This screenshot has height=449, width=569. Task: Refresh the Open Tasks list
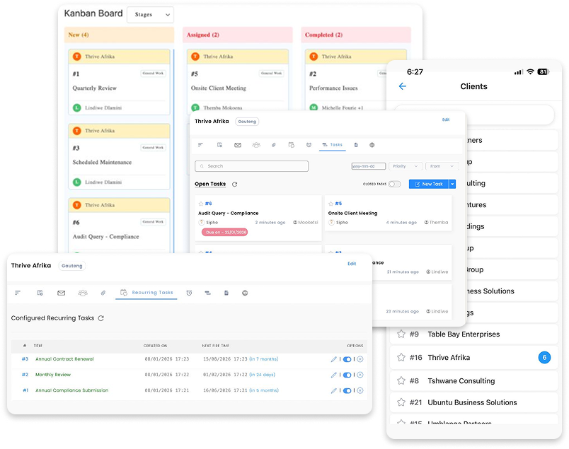(234, 185)
